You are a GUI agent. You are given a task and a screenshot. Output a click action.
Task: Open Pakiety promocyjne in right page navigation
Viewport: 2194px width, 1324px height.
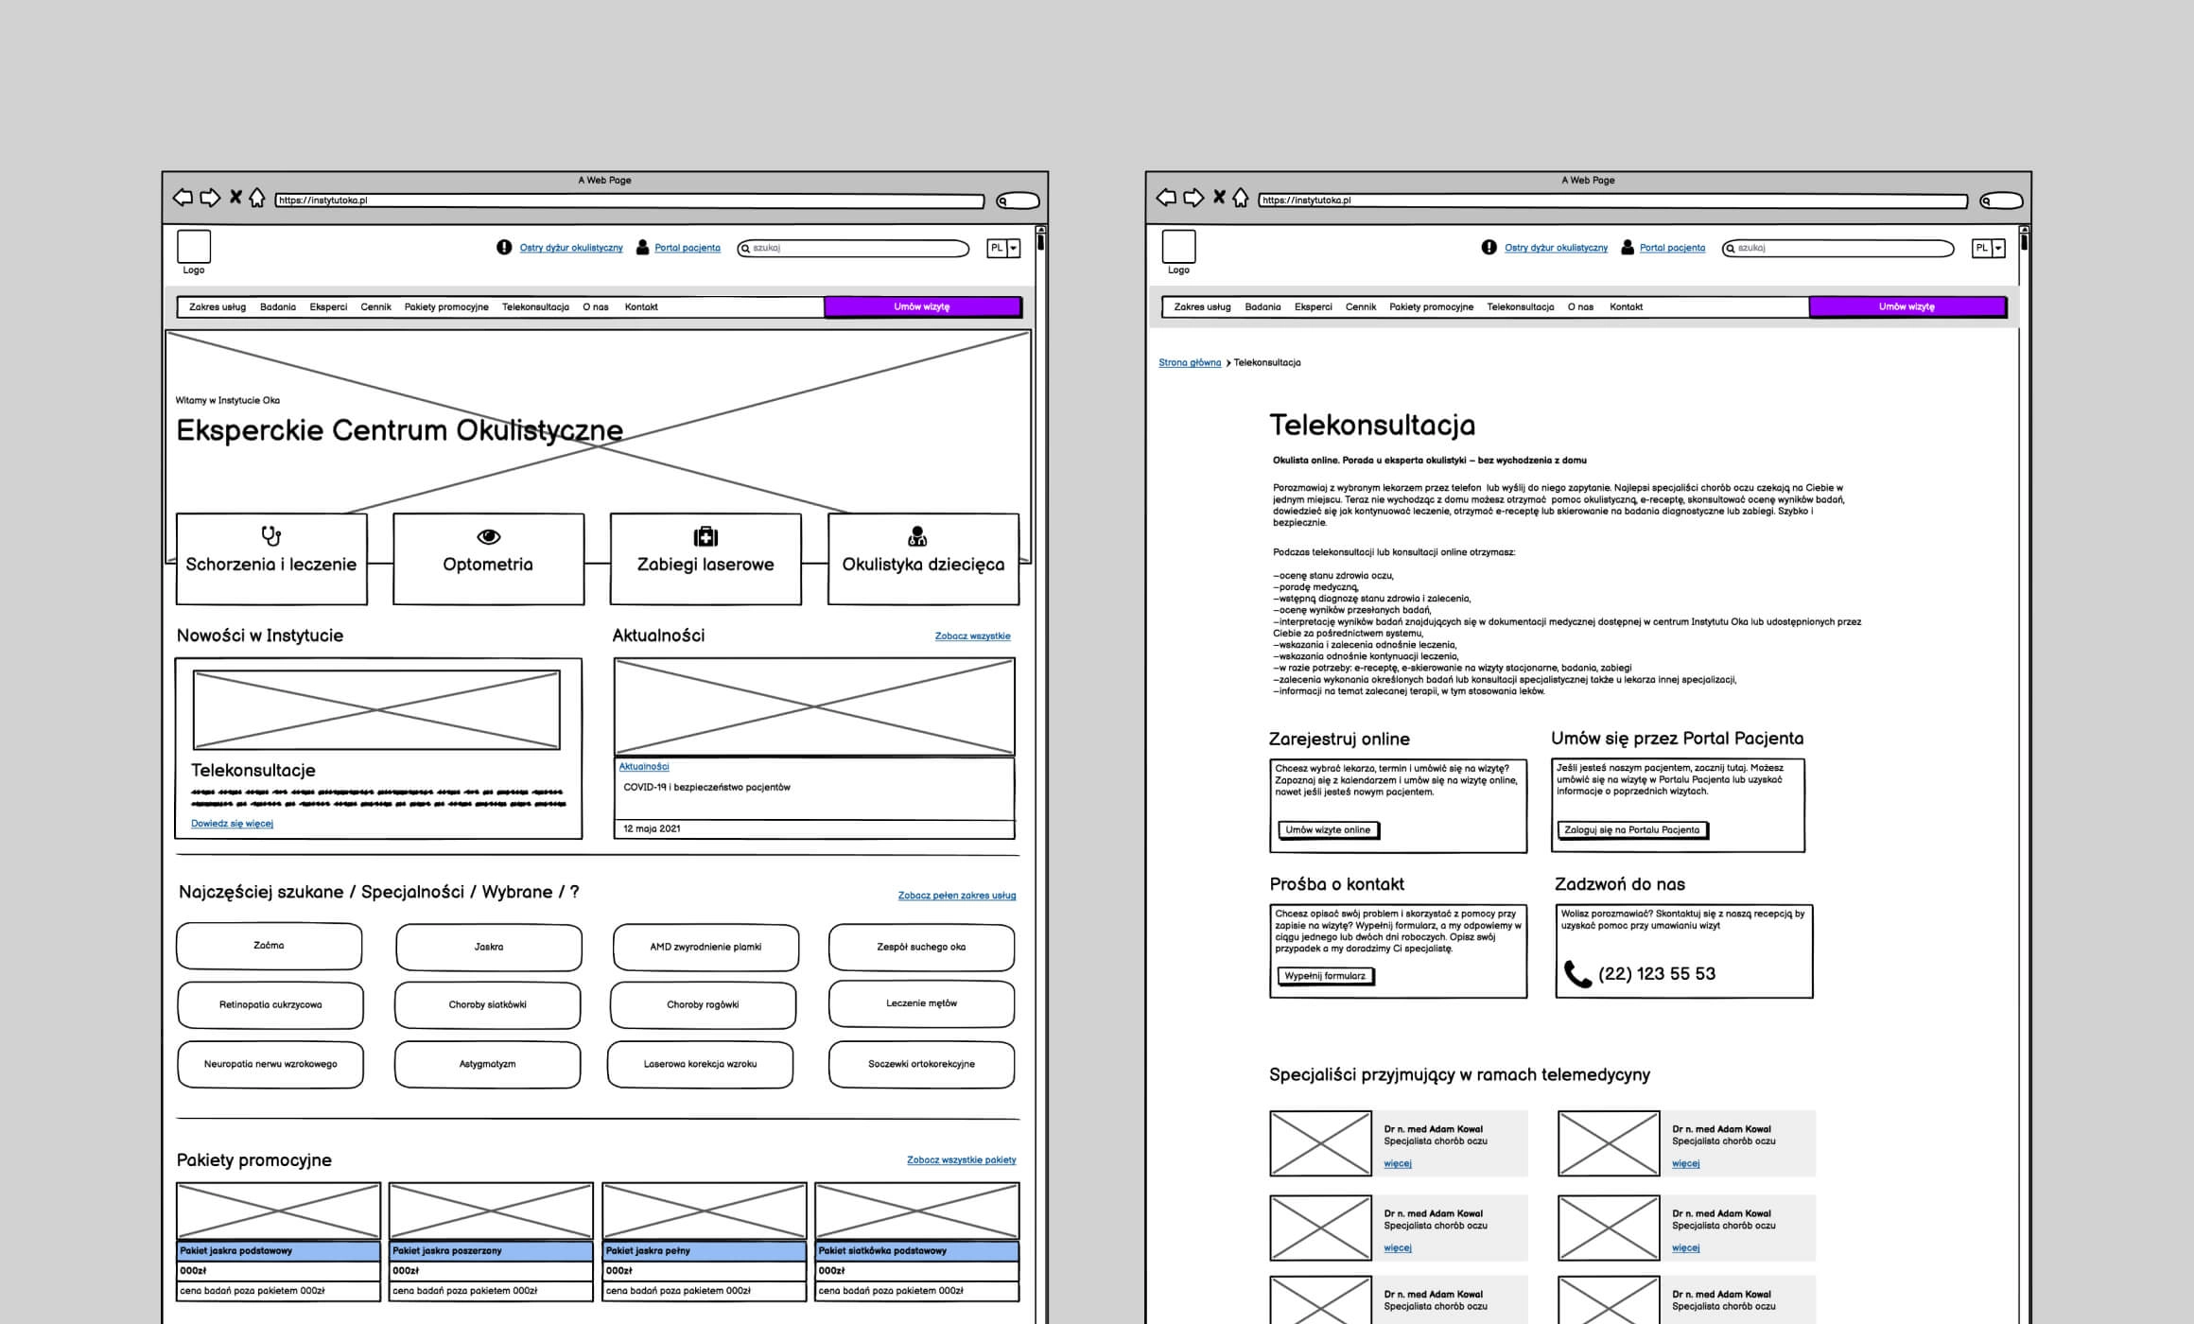[1431, 306]
